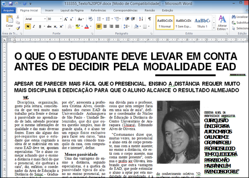Toggle Align Right paragraph

(x=111, y=26)
